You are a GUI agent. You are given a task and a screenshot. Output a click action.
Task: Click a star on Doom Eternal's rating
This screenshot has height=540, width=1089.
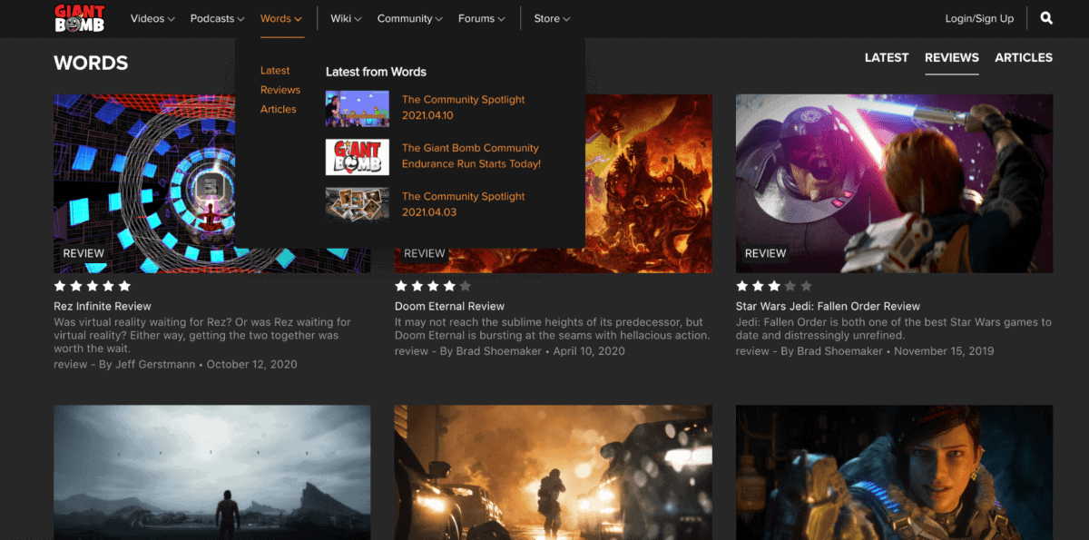(400, 285)
